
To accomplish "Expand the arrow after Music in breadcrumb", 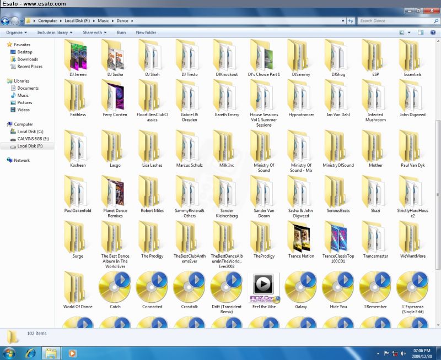I will click(113, 21).
